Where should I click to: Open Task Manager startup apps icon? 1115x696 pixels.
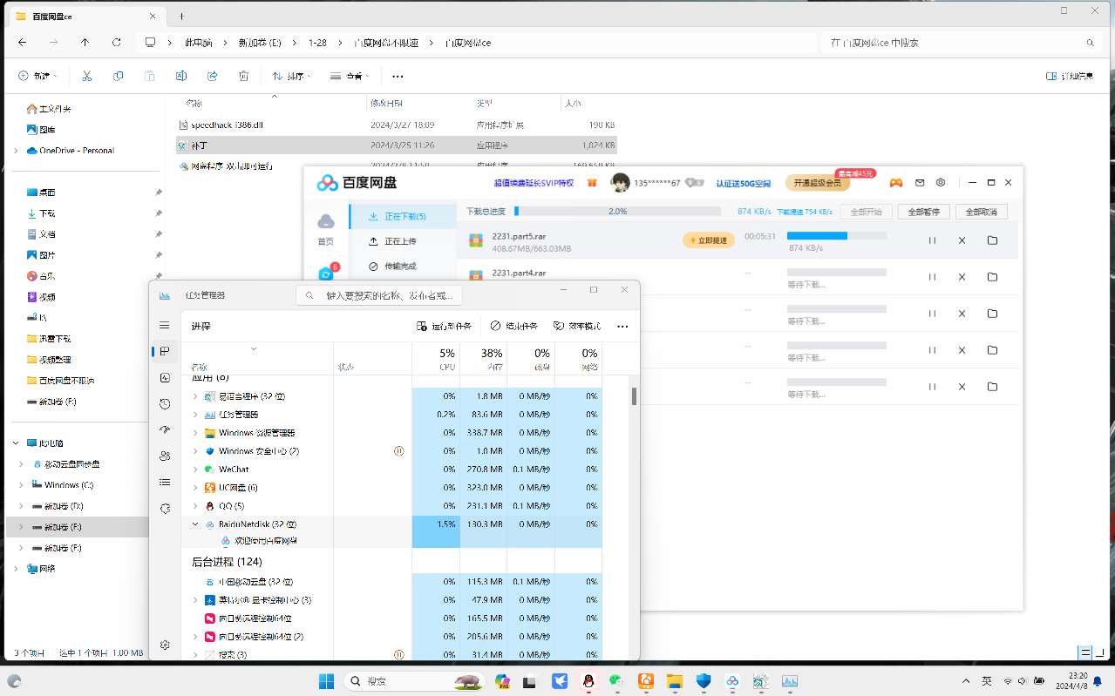(x=165, y=429)
